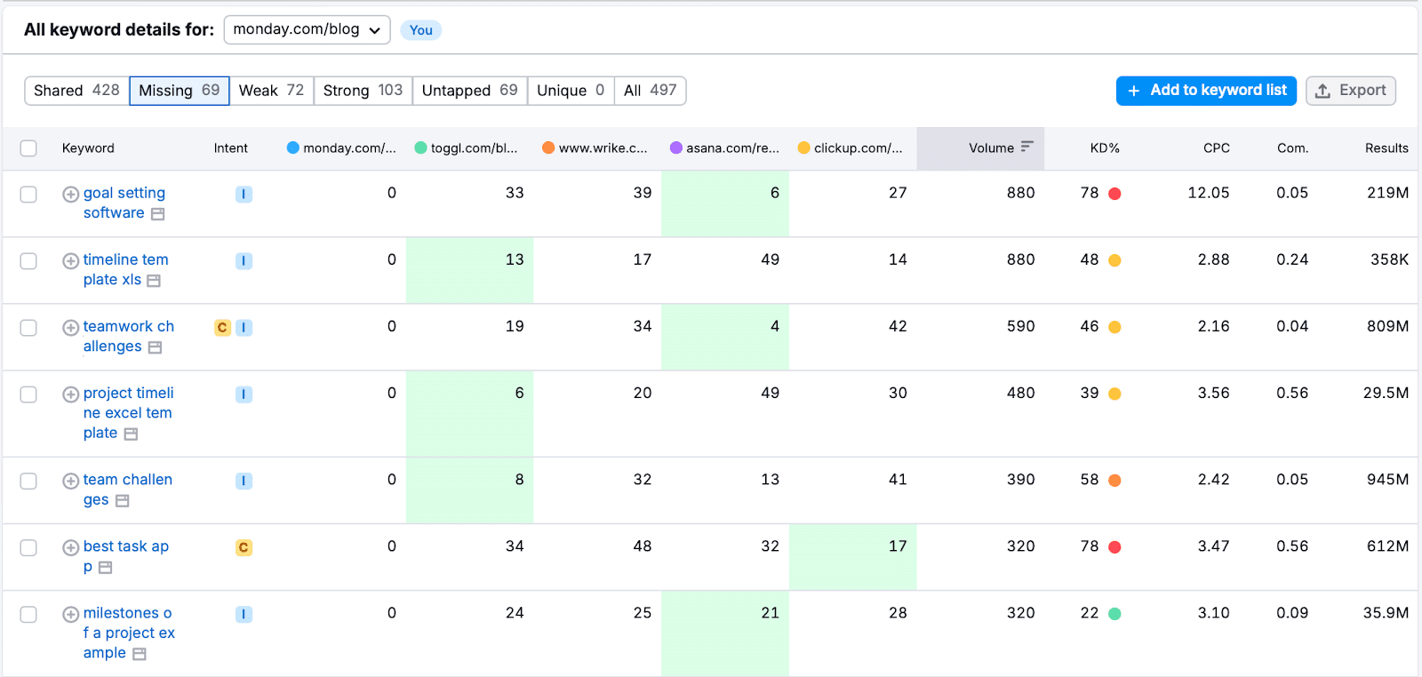This screenshot has height=677, width=1422.
Task: Click the 'You' badge label
Action: (421, 30)
